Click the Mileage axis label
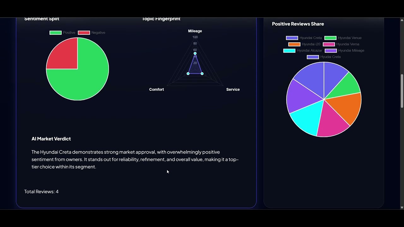Image resolution: width=404 pixels, height=227 pixels. click(x=195, y=31)
